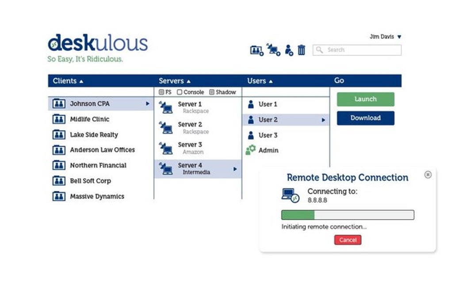451x282 pixels.
Task: Click the connection progress bar
Action: click(347, 215)
